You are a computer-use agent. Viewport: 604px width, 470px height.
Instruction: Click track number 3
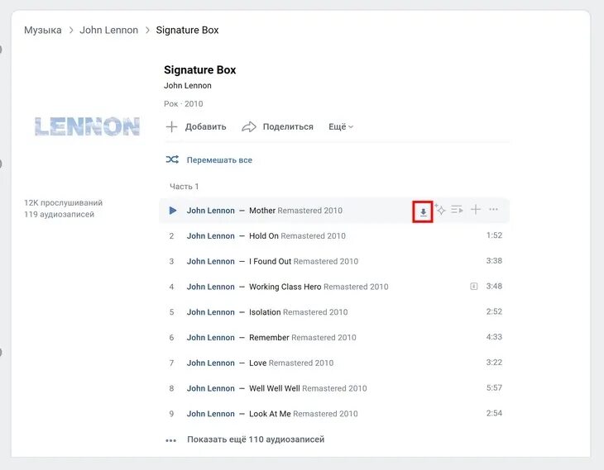(171, 261)
